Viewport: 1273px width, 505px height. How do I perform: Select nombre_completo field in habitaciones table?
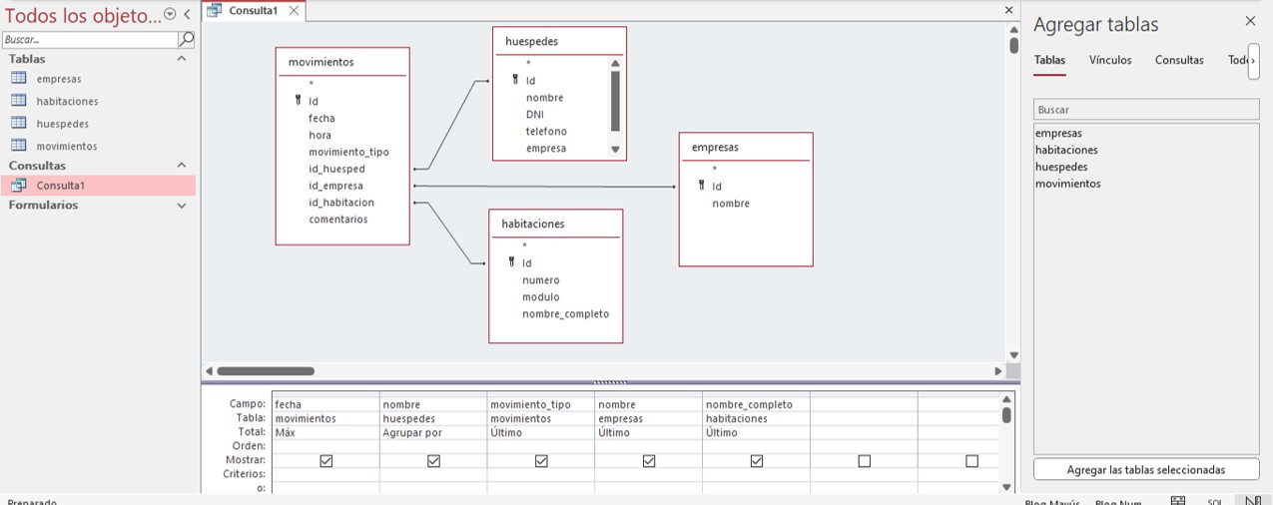[x=565, y=314]
